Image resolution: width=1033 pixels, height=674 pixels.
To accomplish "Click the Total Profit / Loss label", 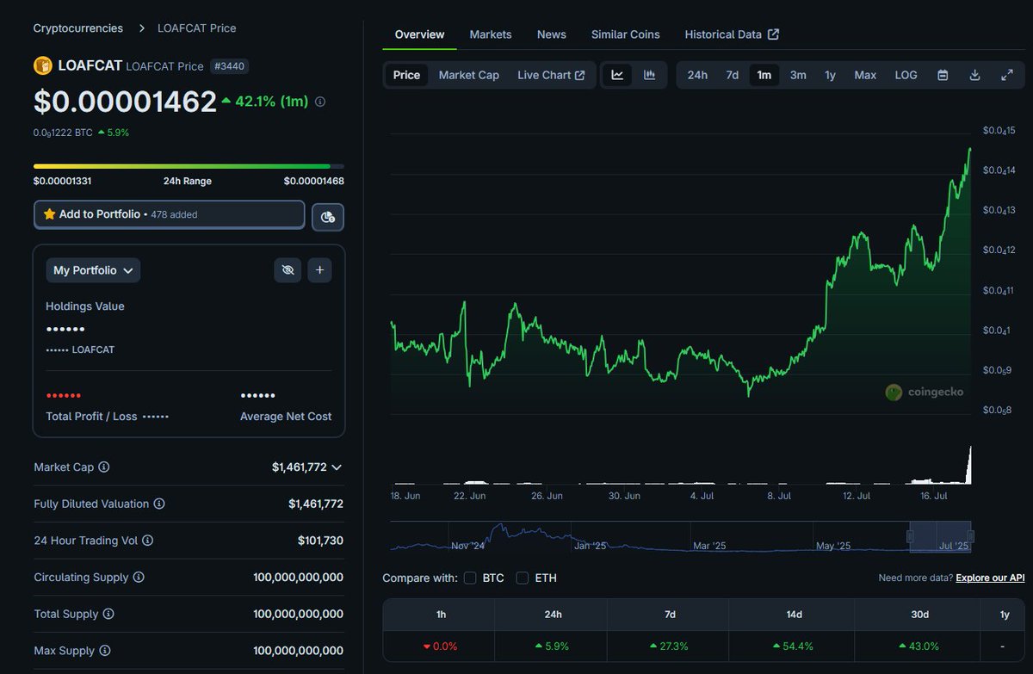I will [x=91, y=417].
